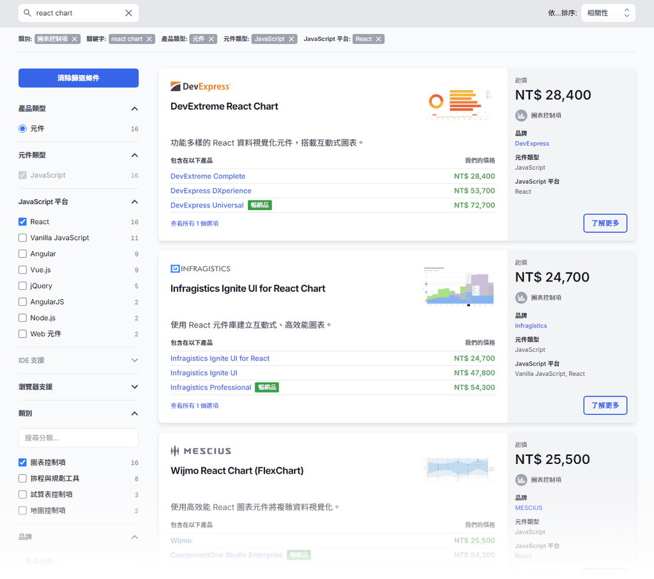Click the DevExpress logo
Viewport: 654px width, 579px height.
coord(201,86)
